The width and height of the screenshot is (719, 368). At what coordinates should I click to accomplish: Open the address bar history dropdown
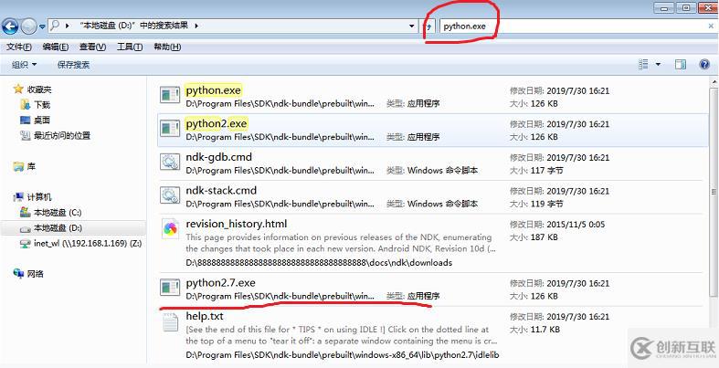(x=412, y=26)
